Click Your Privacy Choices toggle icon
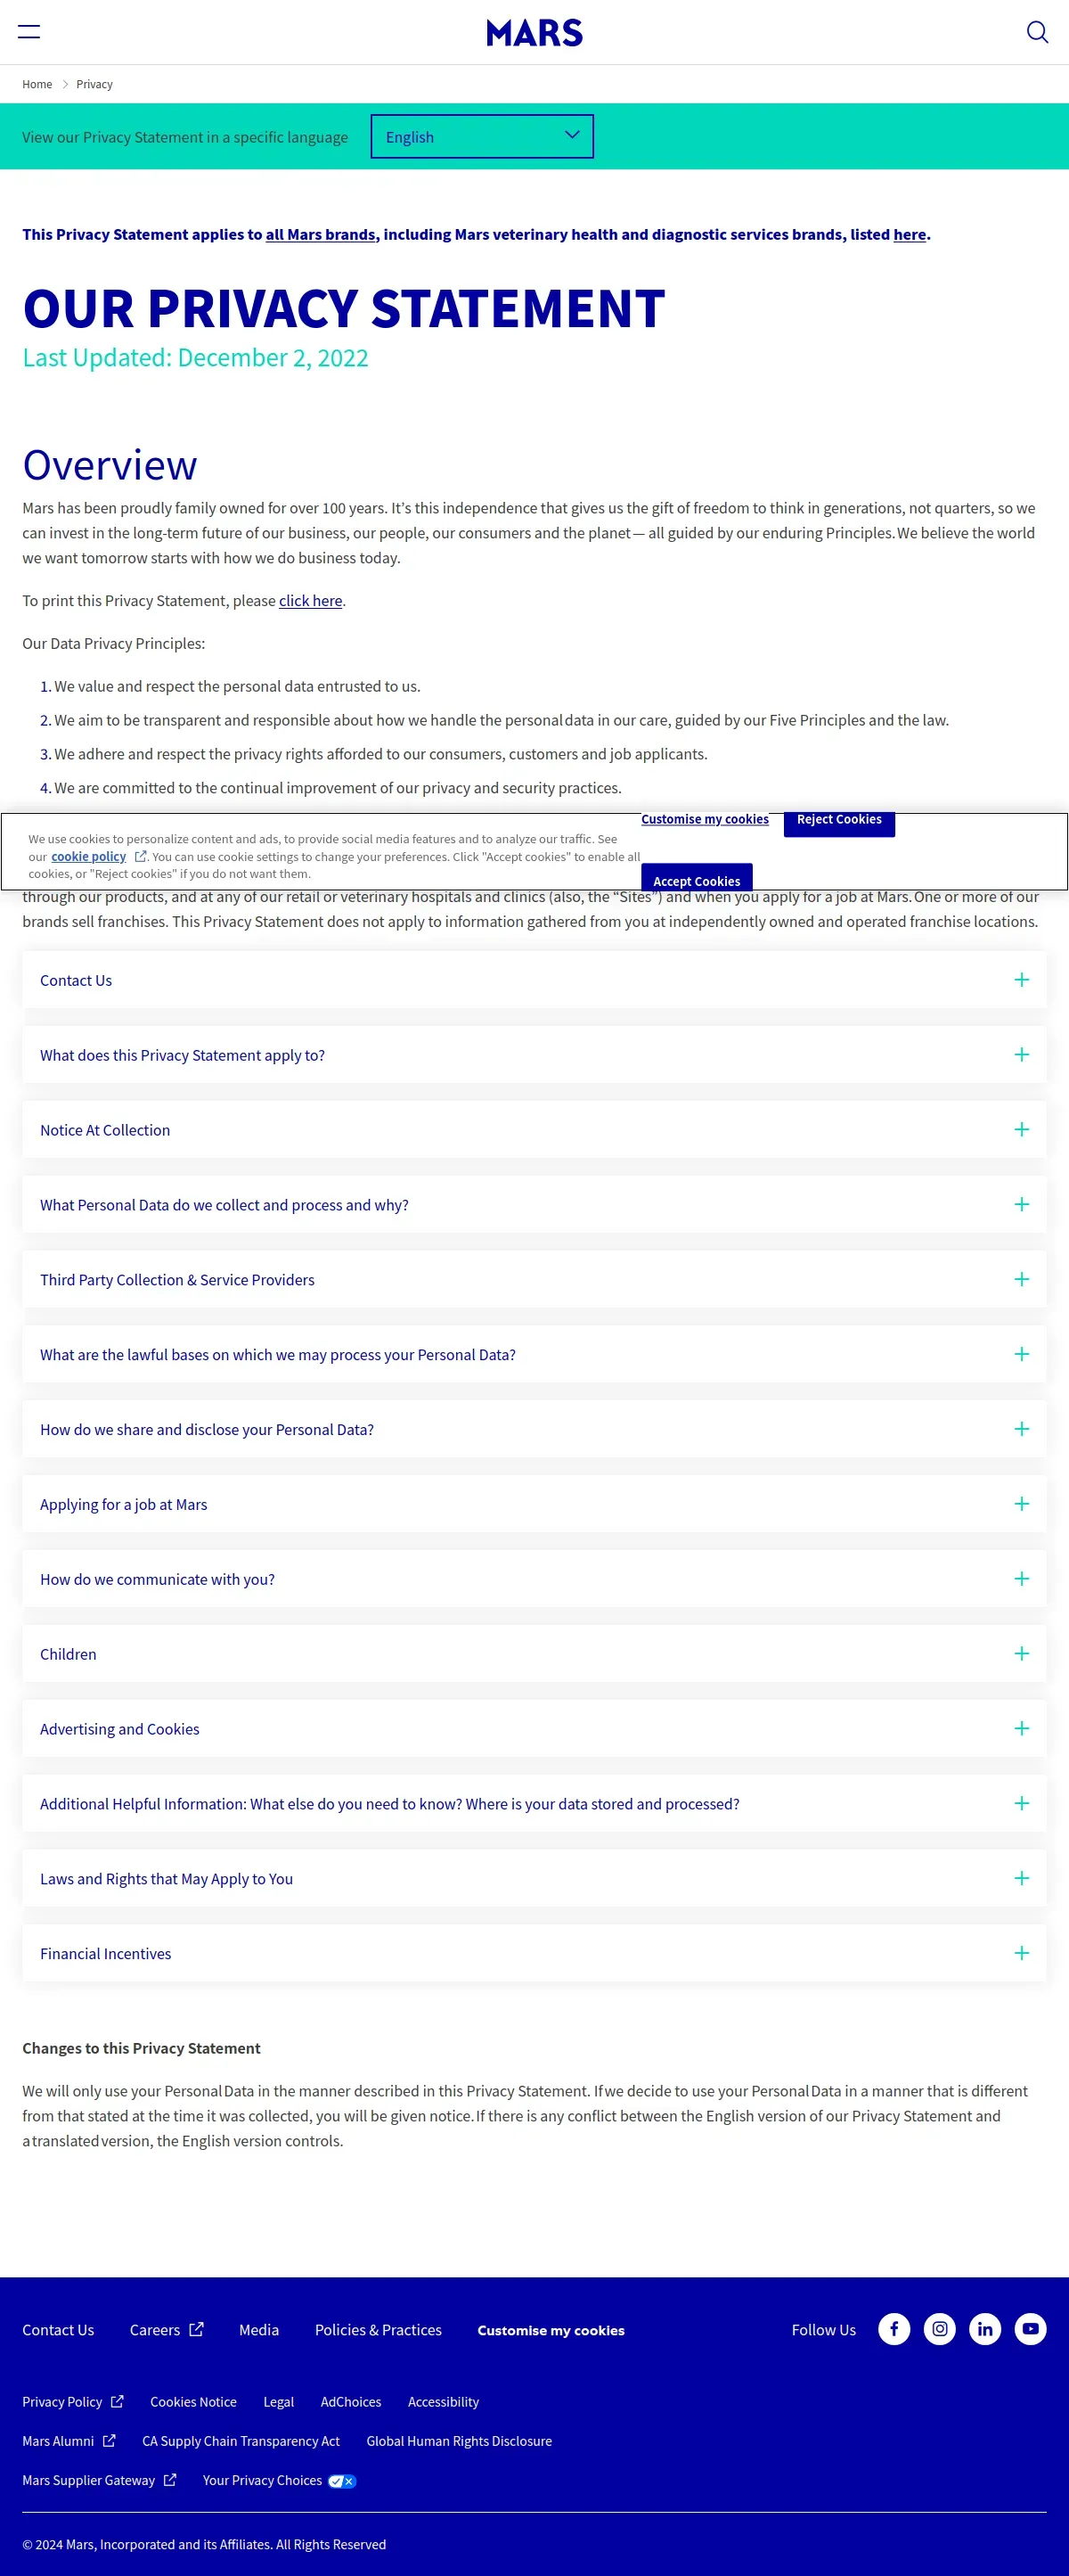This screenshot has width=1069, height=2576. click(x=342, y=2481)
